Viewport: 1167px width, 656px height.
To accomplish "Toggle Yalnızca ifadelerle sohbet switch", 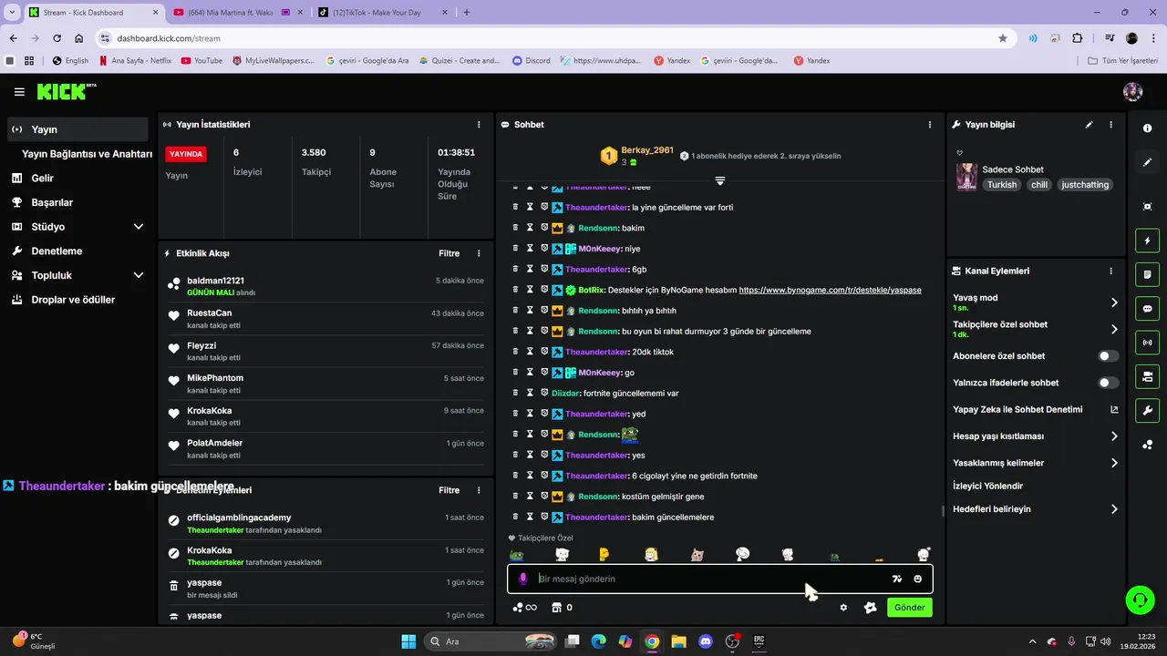I will point(1109,384).
